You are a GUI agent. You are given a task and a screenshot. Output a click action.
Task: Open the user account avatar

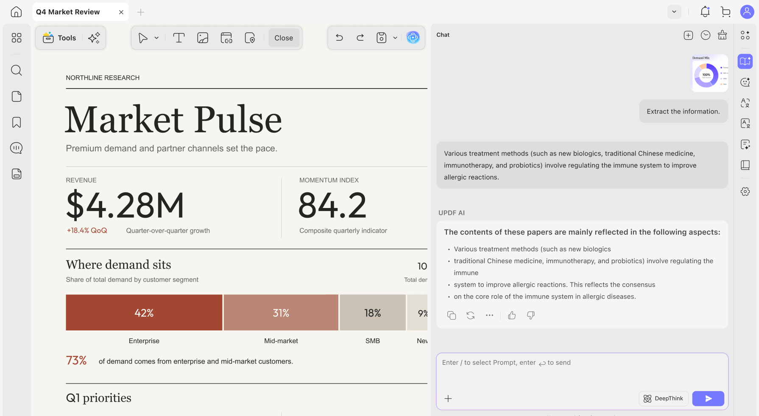747,12
